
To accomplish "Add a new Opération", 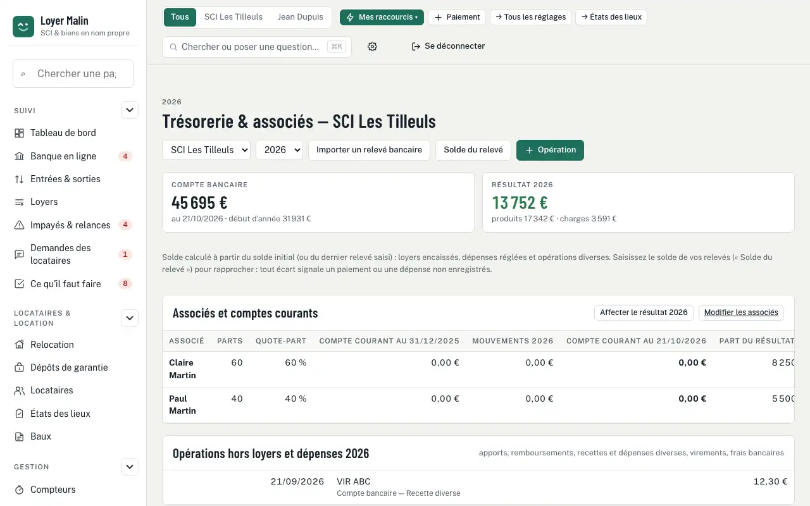I will [x=550, y=150].
